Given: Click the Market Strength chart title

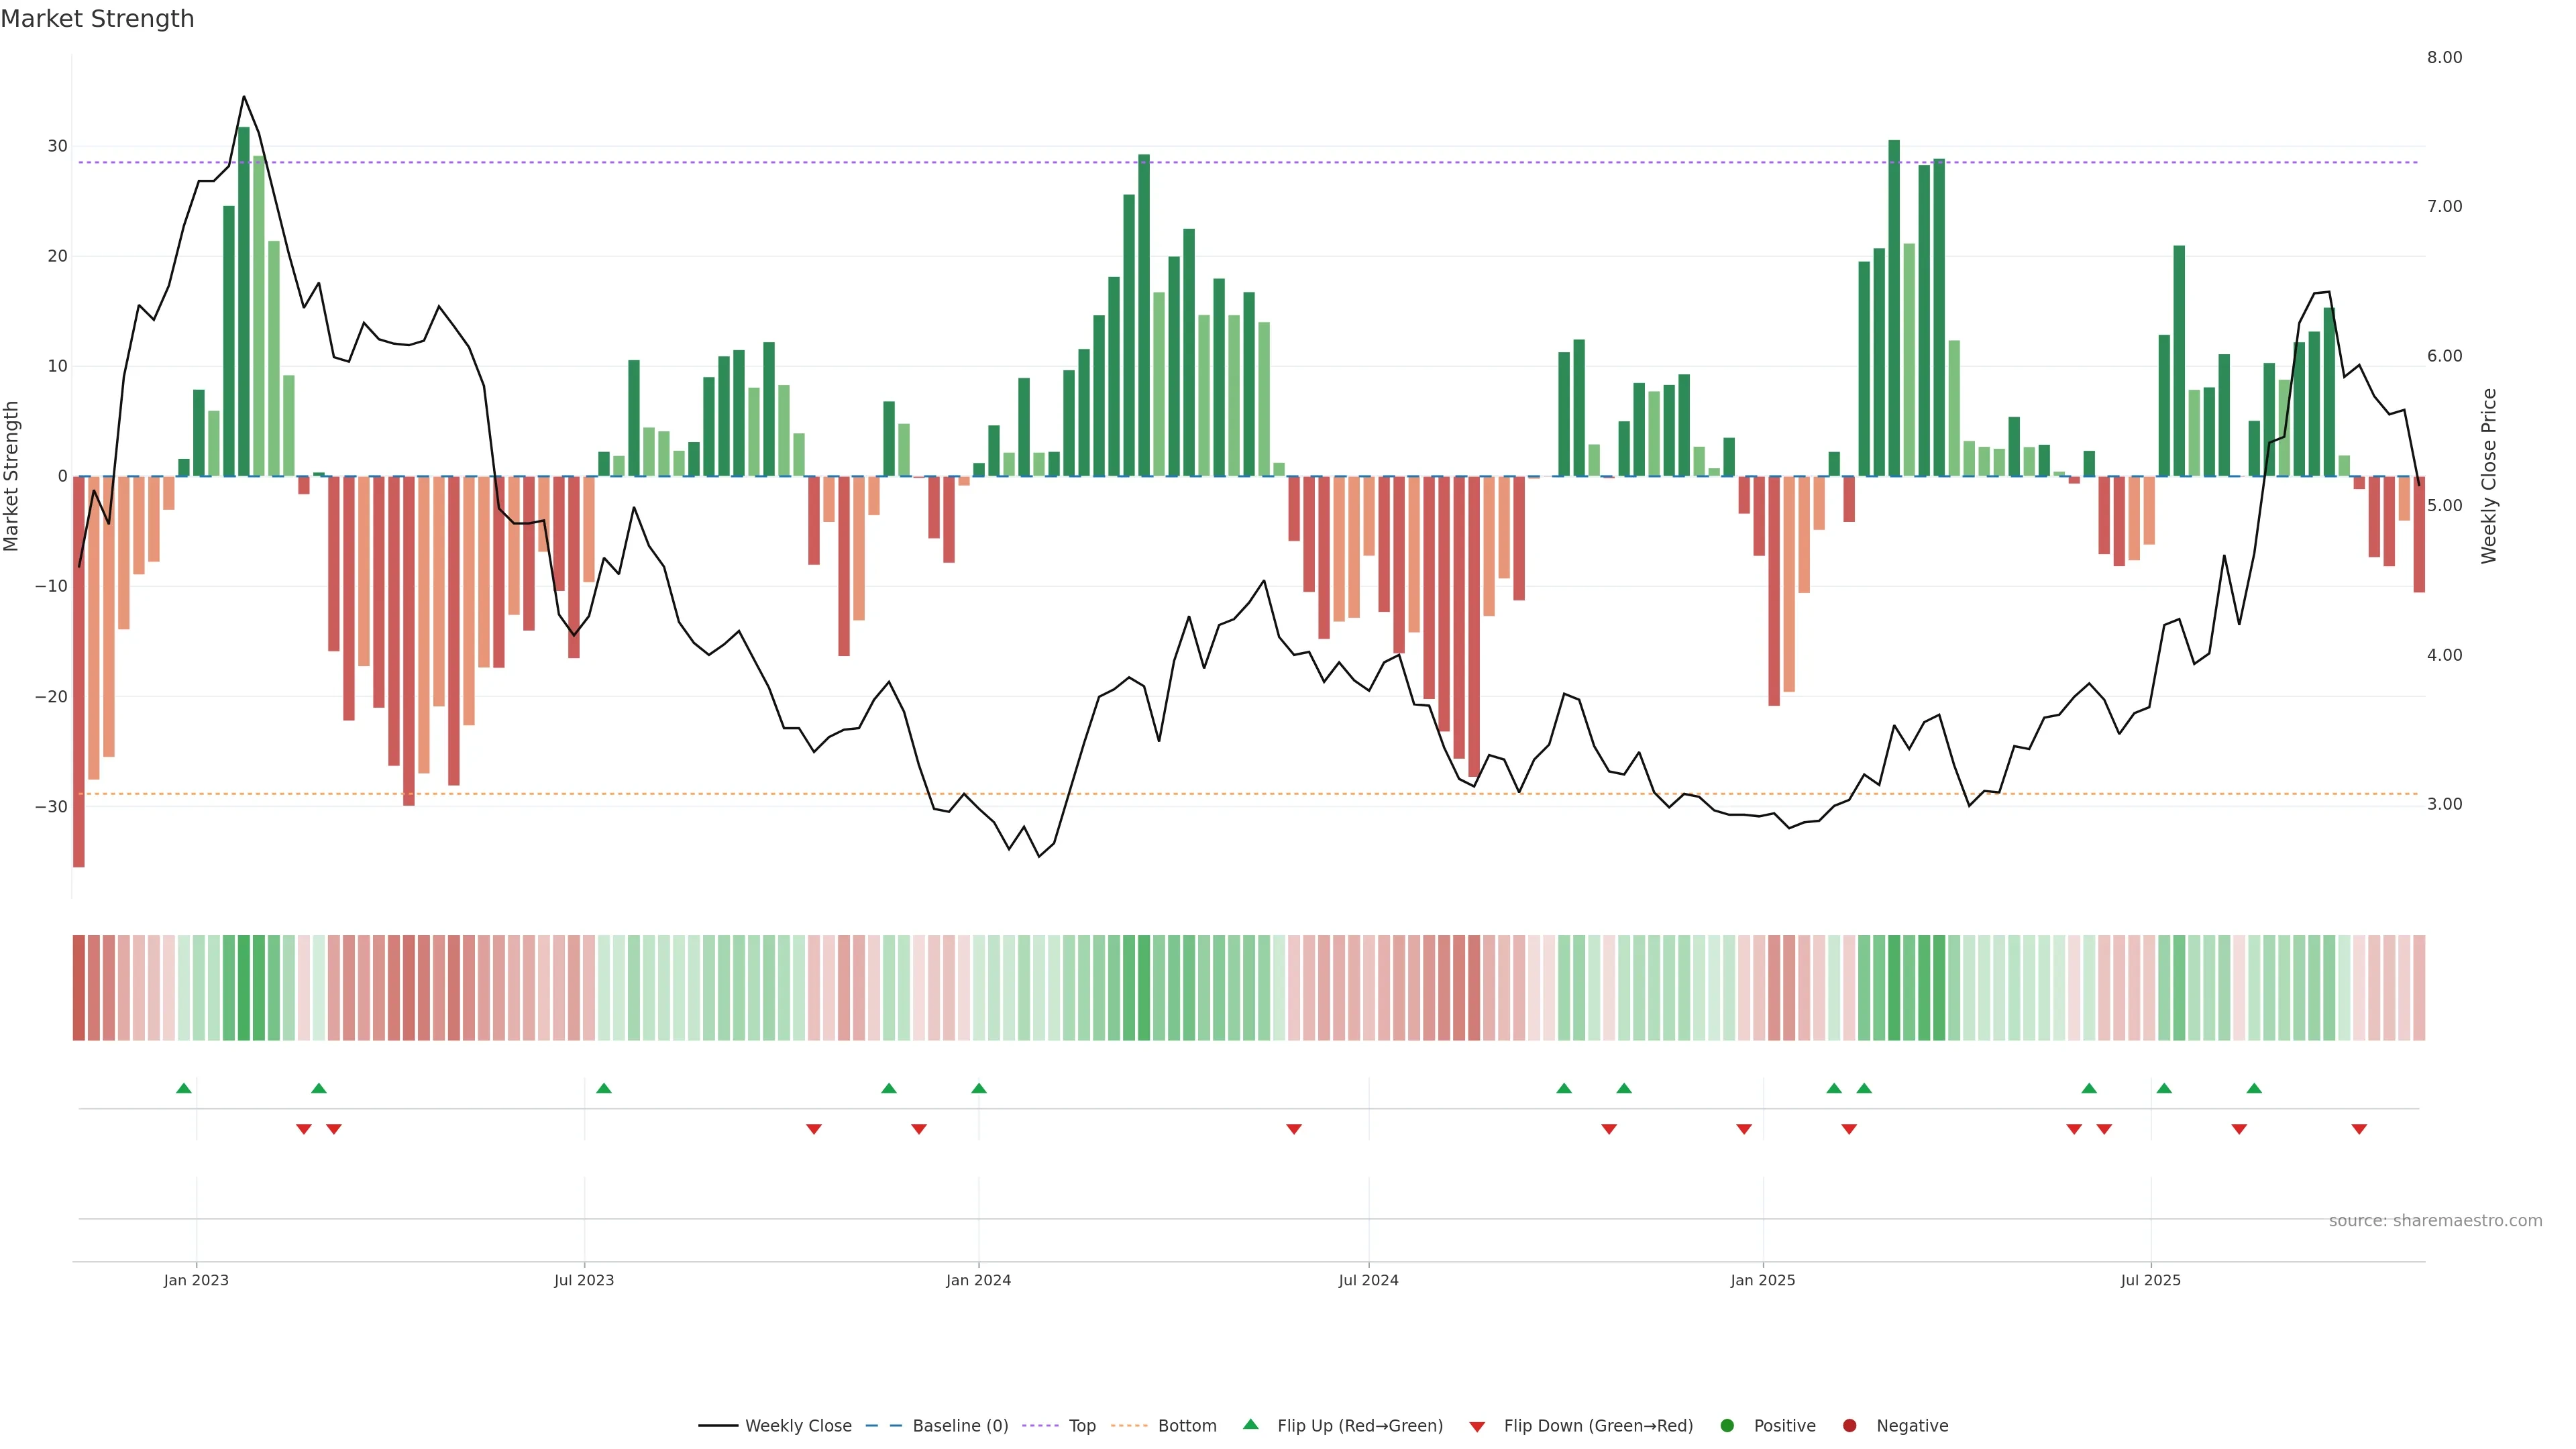Looking at the screenshot, I should point(97,19).
